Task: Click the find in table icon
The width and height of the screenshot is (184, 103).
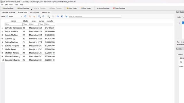Action: [58, 17]
